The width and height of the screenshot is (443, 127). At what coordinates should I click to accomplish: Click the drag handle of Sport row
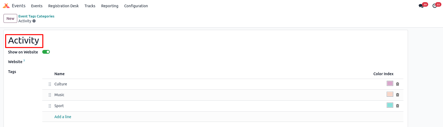[50, 106]
